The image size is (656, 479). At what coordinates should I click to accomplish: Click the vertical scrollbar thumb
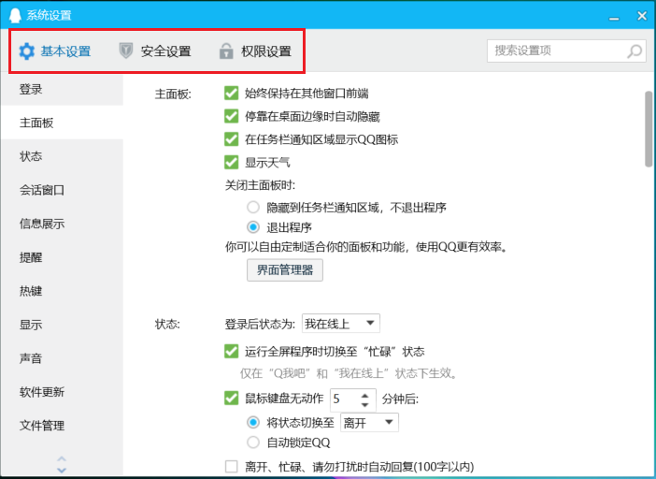click(649, 129)
